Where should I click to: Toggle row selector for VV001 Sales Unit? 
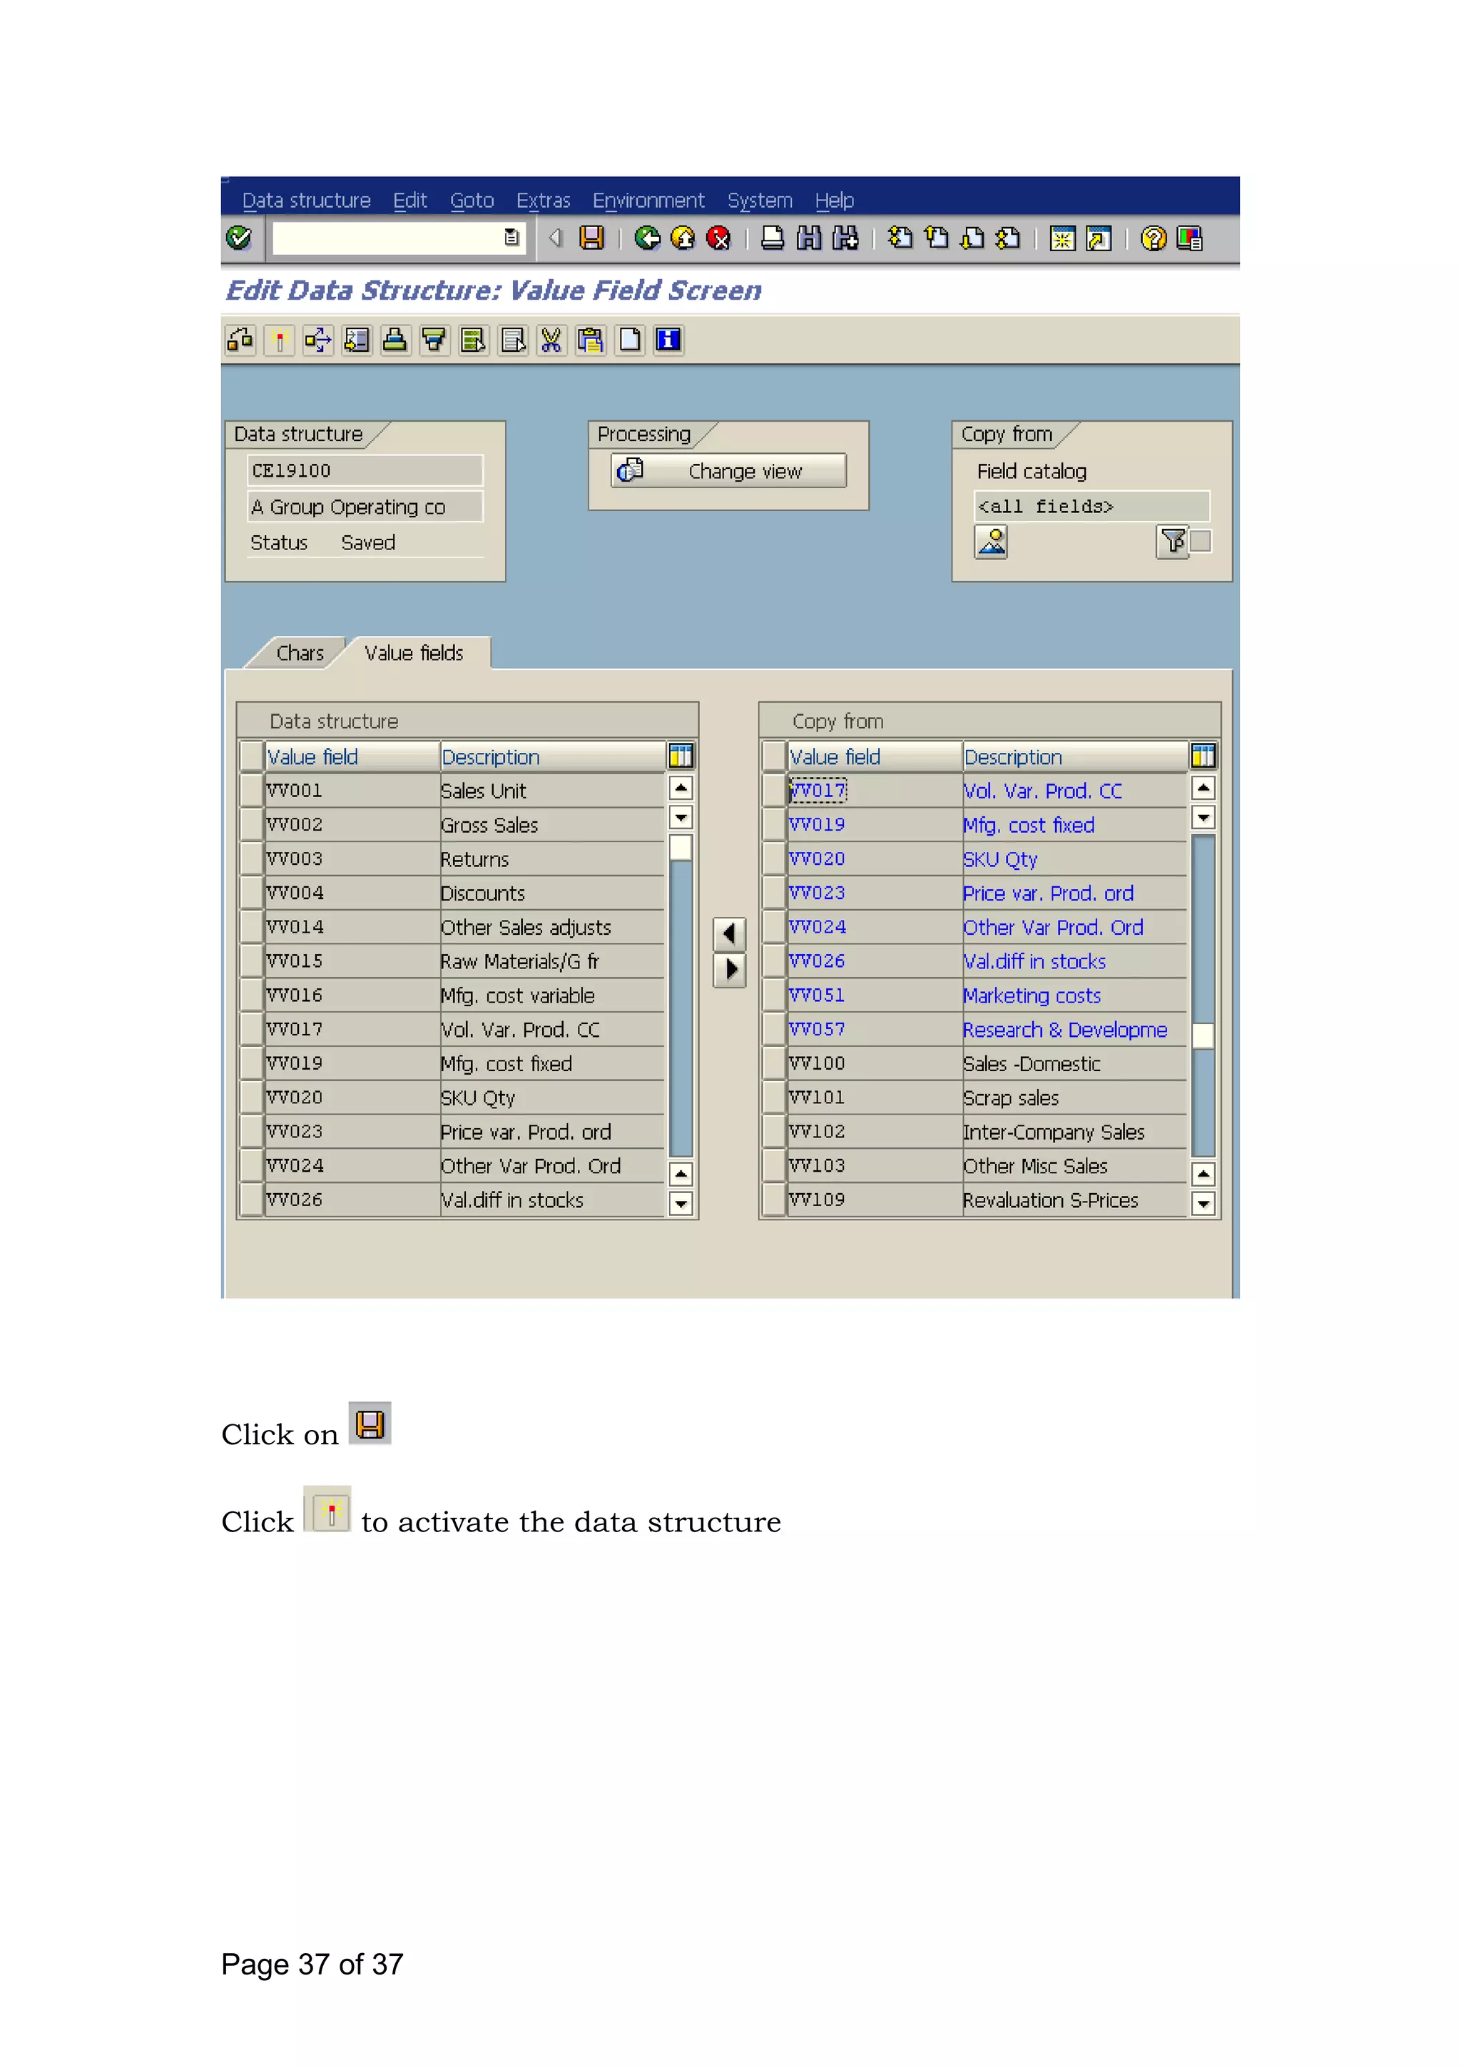(x=251, y=790)
